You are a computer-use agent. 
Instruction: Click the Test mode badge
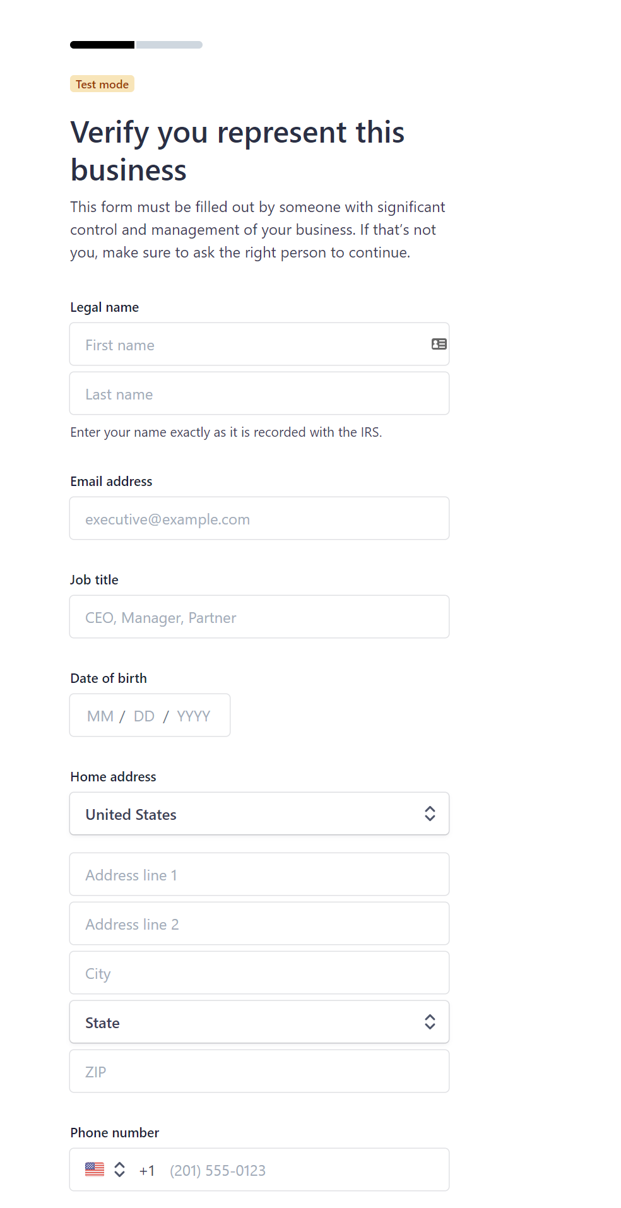(102, 84)
